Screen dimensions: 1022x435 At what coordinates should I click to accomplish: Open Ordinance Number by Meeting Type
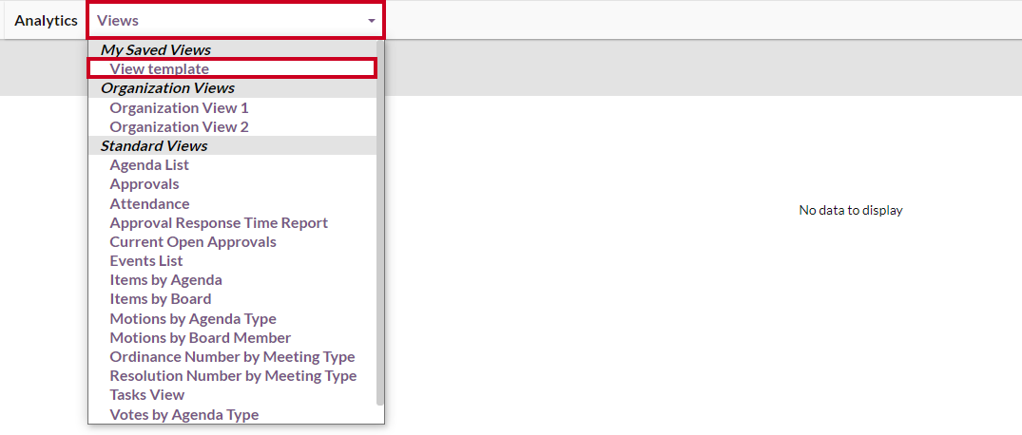[233, 357]
